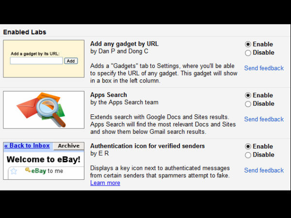Screen dimensions: 291x218
Task: Open the Learn more link
Action: coord(105,183)
